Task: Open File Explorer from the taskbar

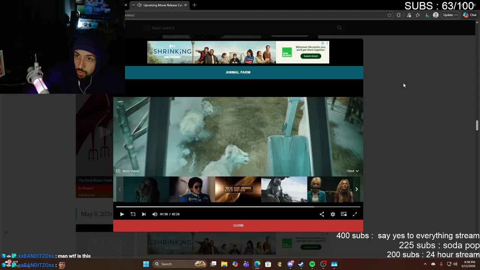Action: (224, 264)
